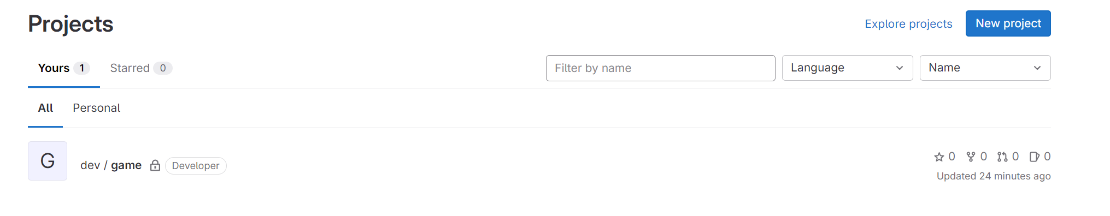Screen dimensions: 1110x216
Task: Click the private lock icon beside game
Action: [155, 165]
